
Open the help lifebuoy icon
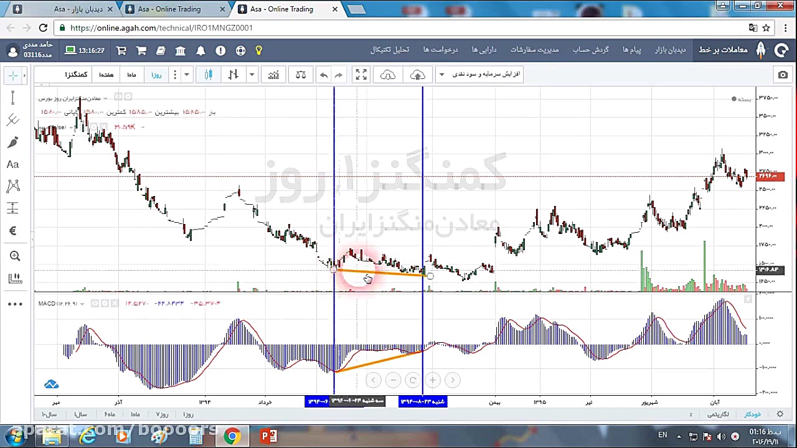point(240,50)
